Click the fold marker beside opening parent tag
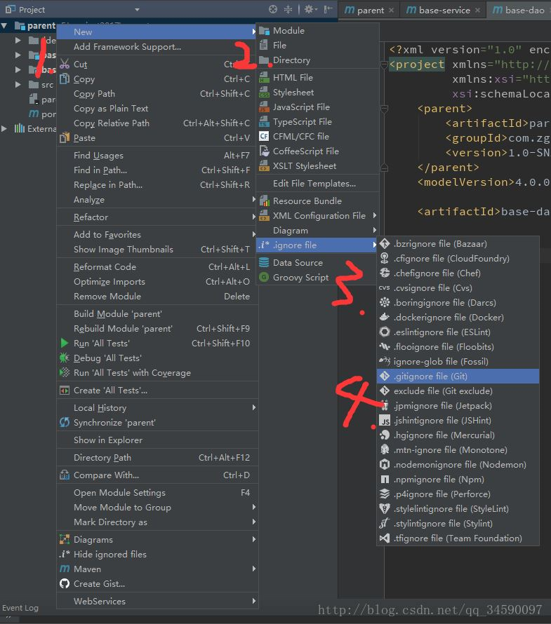Screen dimensions: 551x624 (384, 109)
